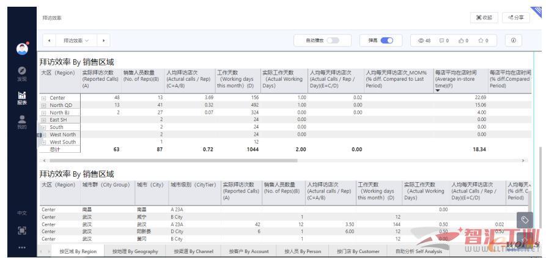Click the 3.69 calls per rep value
Screen dimensions: 546x258
[x=209, y=98]
